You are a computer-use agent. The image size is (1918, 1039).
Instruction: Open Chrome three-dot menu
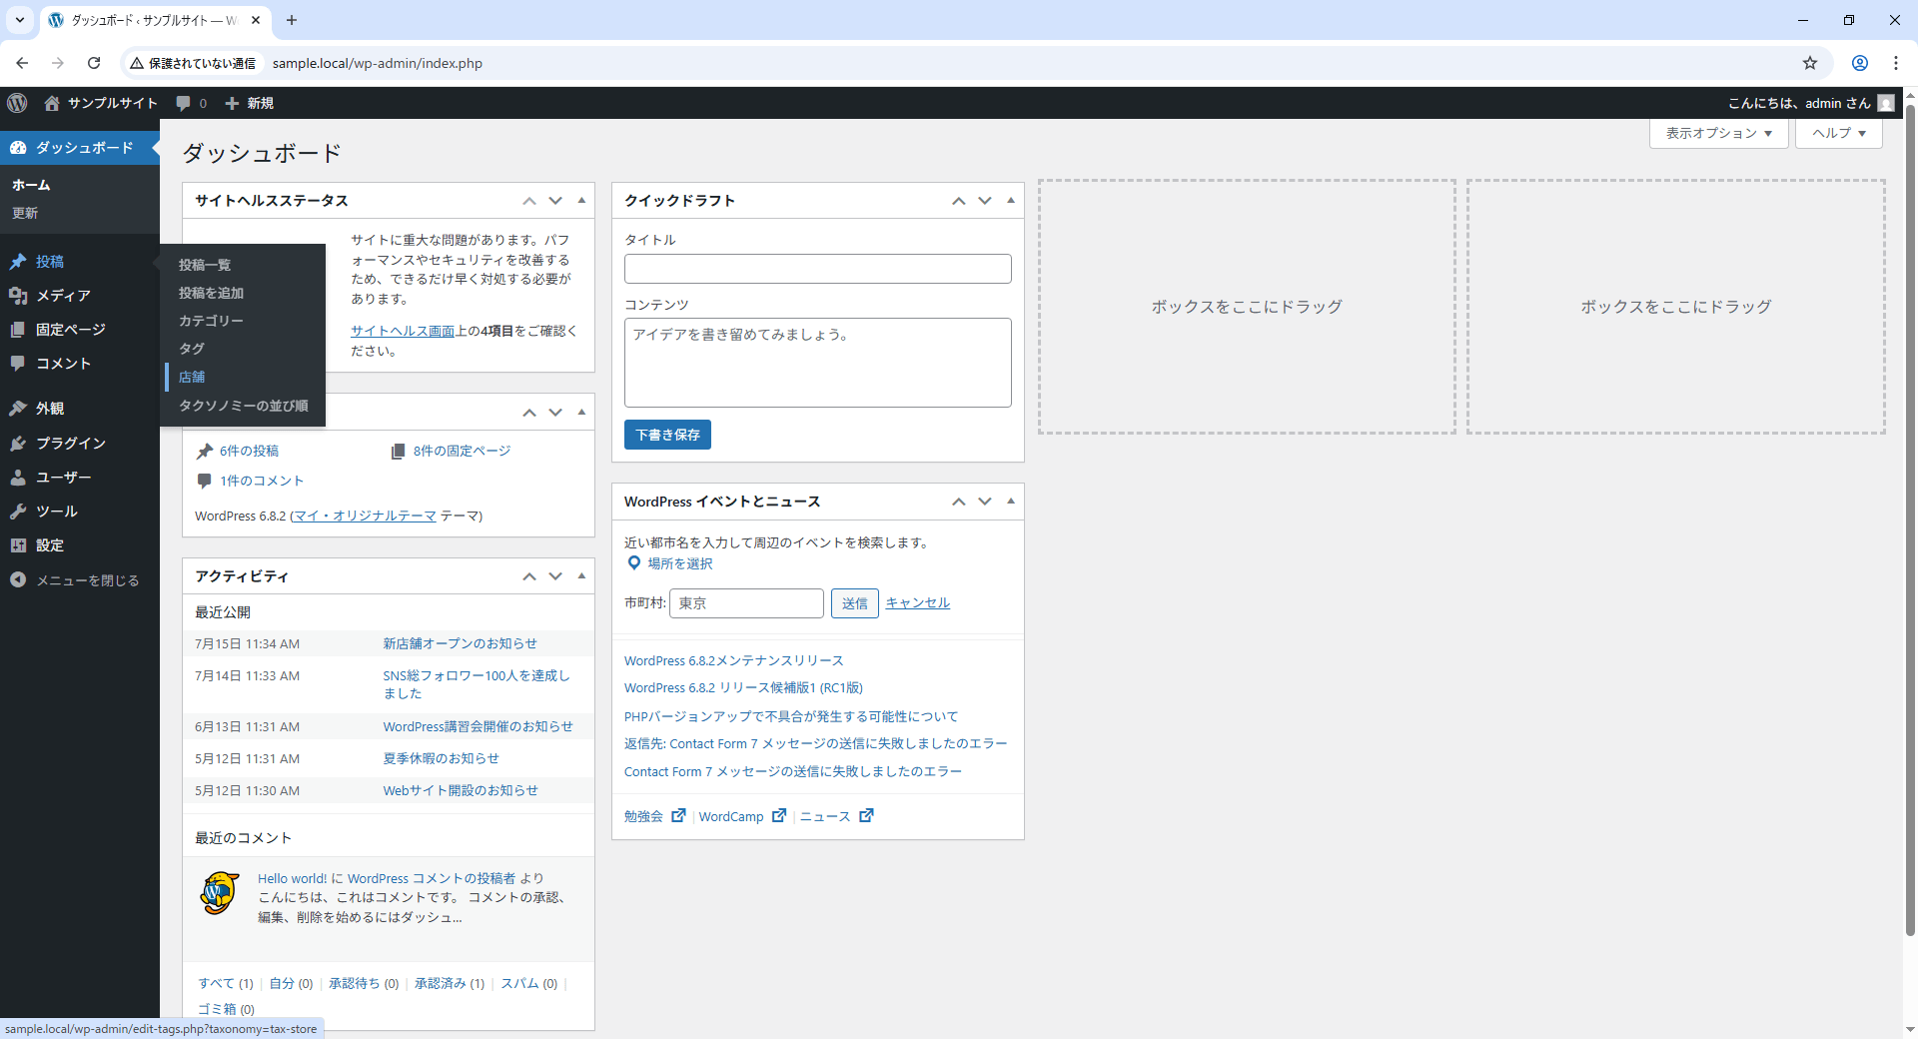click(x=1896, y=63)
